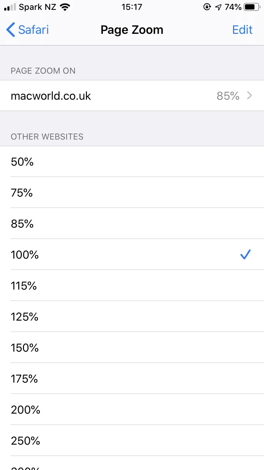This screenshot has width=264, height=470.
Task: Open the chevron next to macworld.co.uk 85%
Action: coord(250,95)
